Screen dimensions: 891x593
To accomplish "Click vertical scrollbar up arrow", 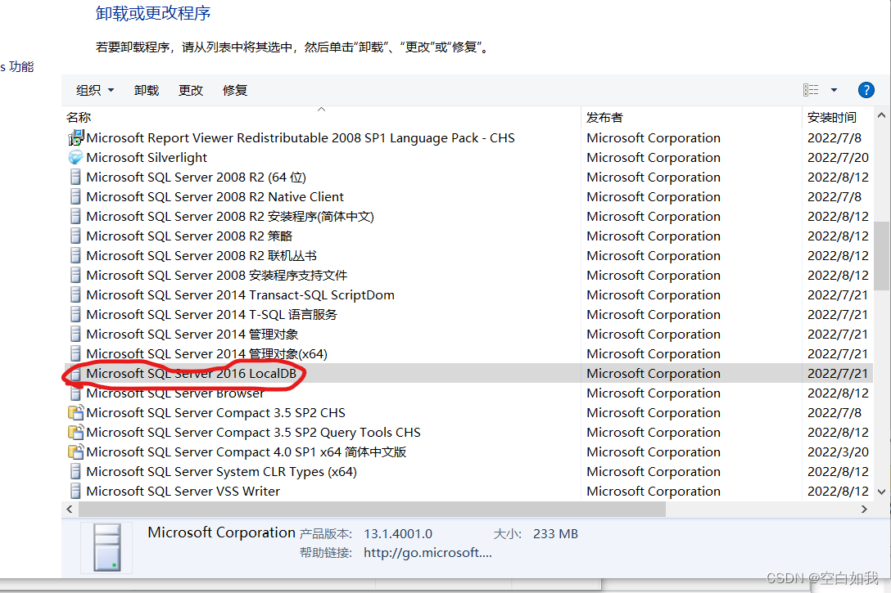I will tap(881, 116).
